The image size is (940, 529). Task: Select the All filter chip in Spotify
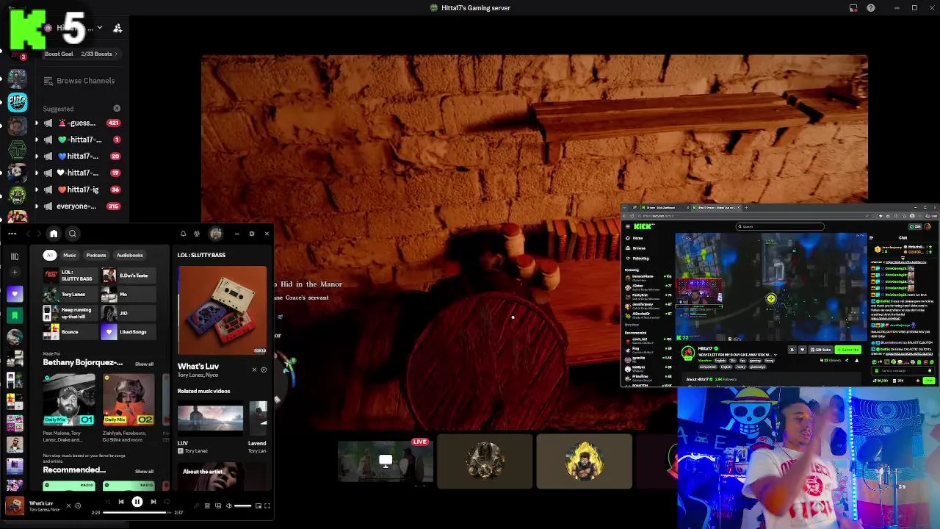(x=50, y=255)
